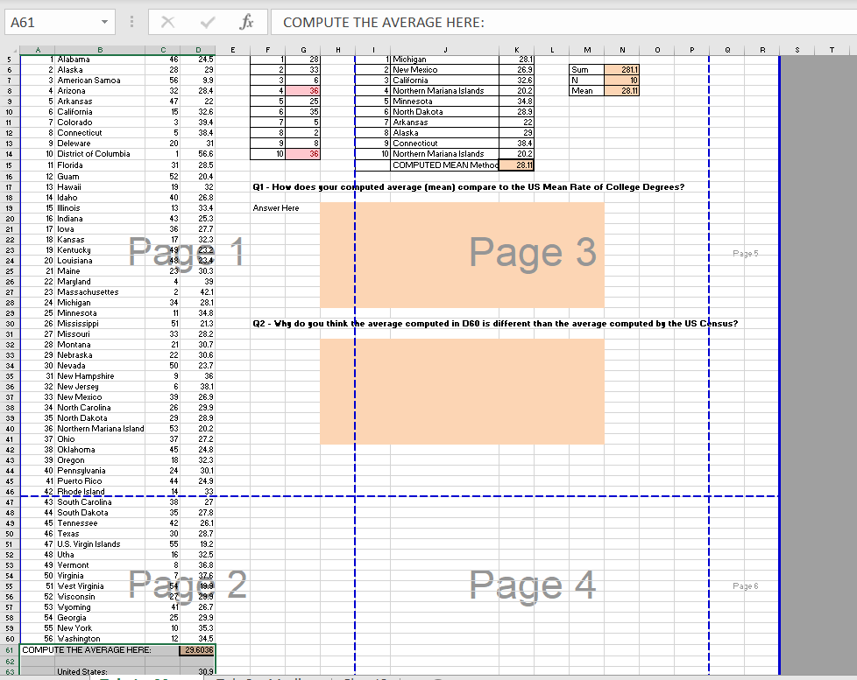Screen dimensions: 857x680
Task: Click the orange answer box under Q1
Action: pyautogui.click(x=463, y=256)
